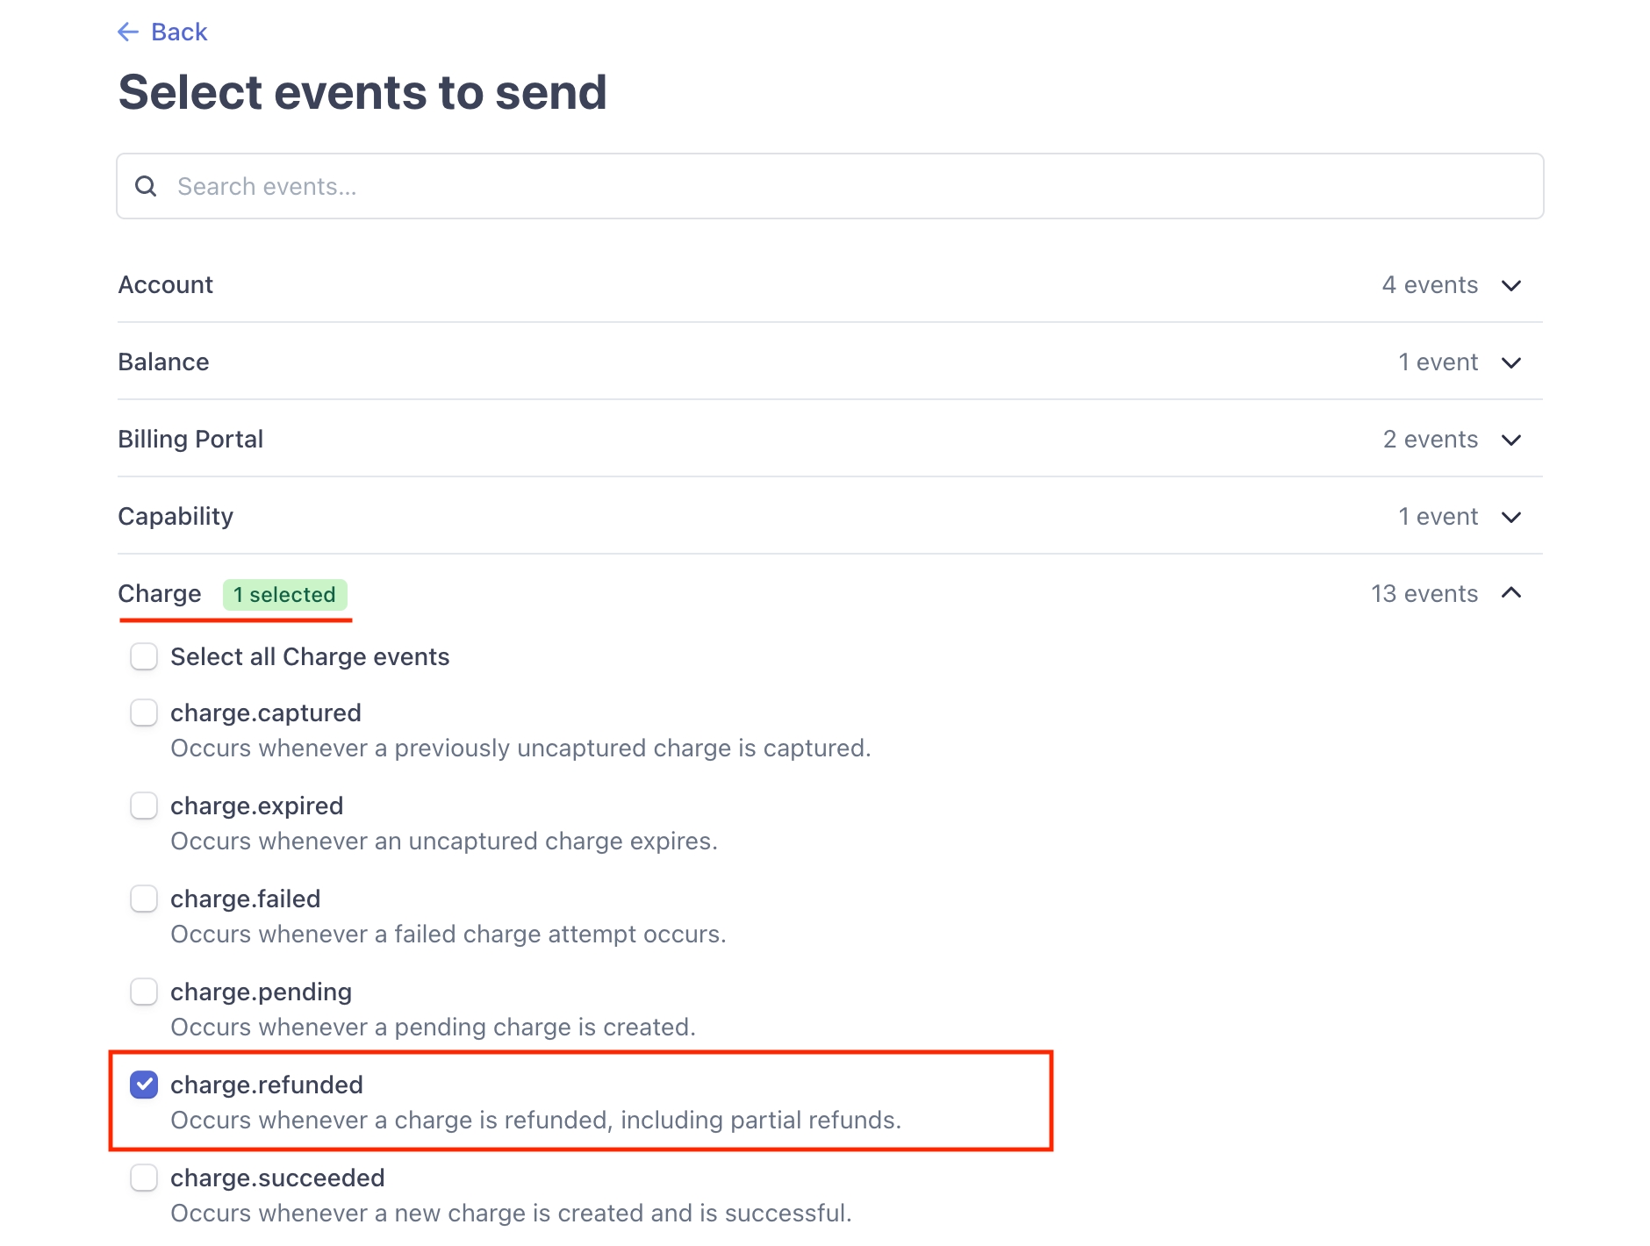Click the search magnifier icon
The image size is (1650, 1246).
146,186
